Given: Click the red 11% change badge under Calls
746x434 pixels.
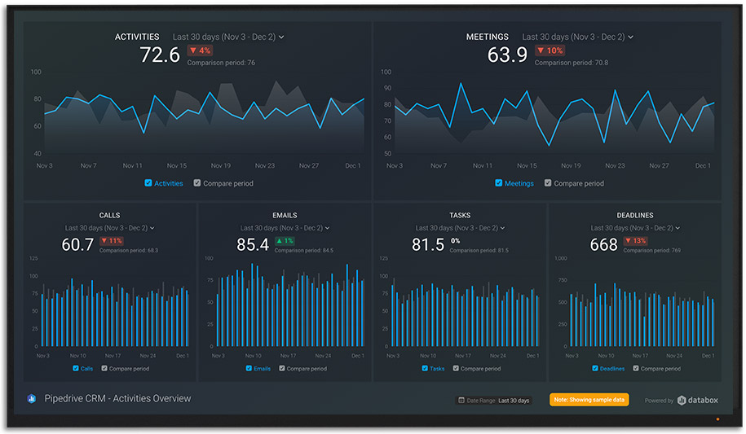Looking at the screenshot, I should pyautogui.click(x=112, y=240).
